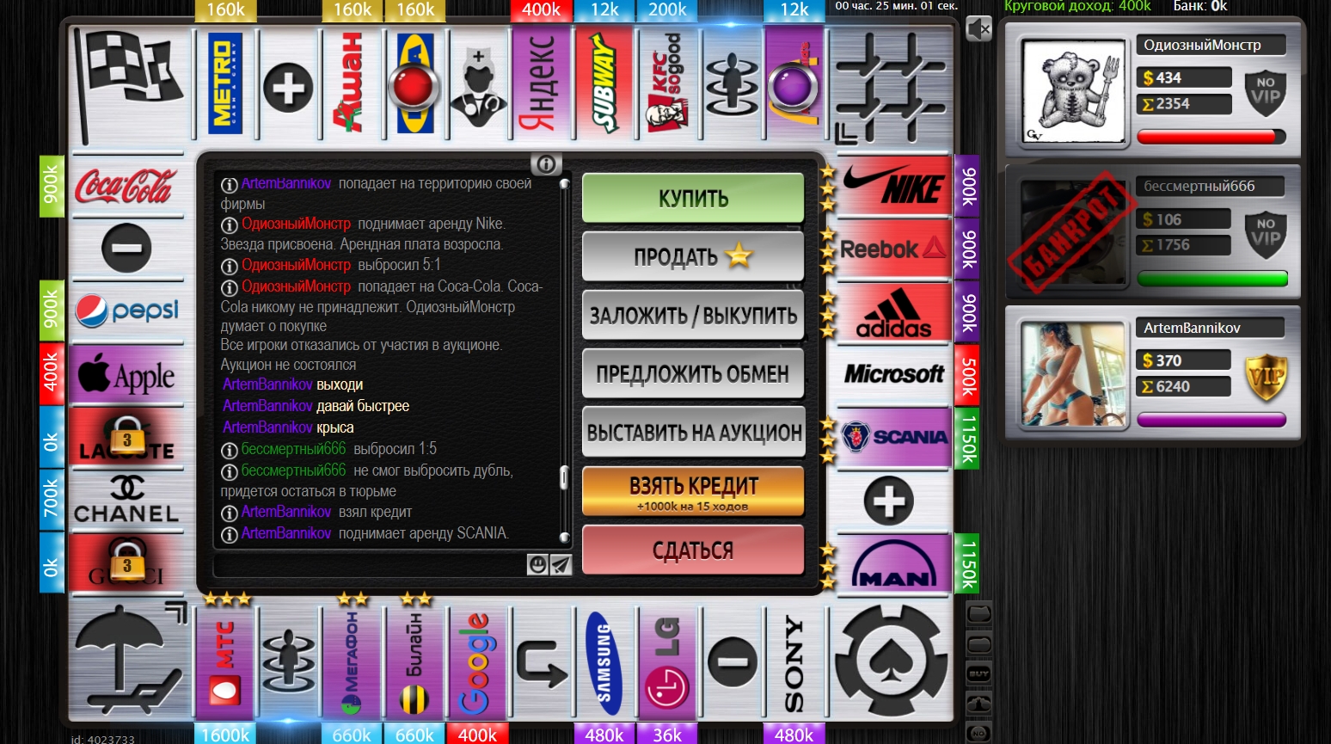Image resolution: width=1331 pixels, height=744 pixels.
Task: Click the IKEA cell with red button
Action: pos(415,84)
